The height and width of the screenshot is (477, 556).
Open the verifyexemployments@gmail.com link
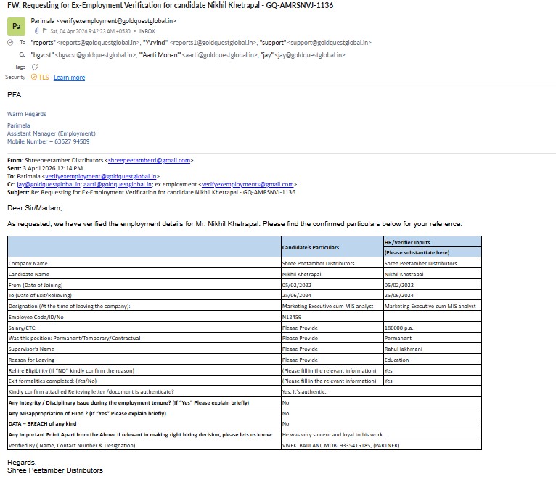click(248, 185)
